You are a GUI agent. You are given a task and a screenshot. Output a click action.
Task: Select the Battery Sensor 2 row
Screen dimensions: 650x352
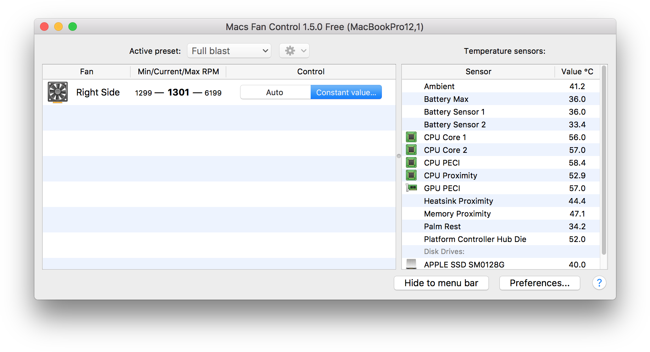pos(501,125)
